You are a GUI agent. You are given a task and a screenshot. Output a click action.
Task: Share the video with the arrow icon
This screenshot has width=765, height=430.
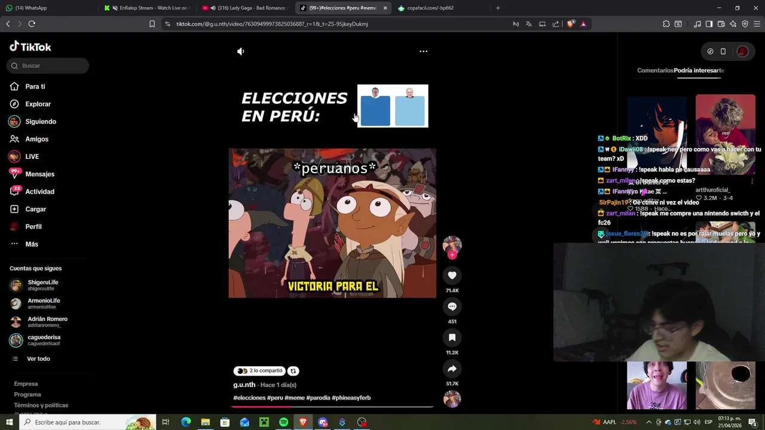click(452, 368)
